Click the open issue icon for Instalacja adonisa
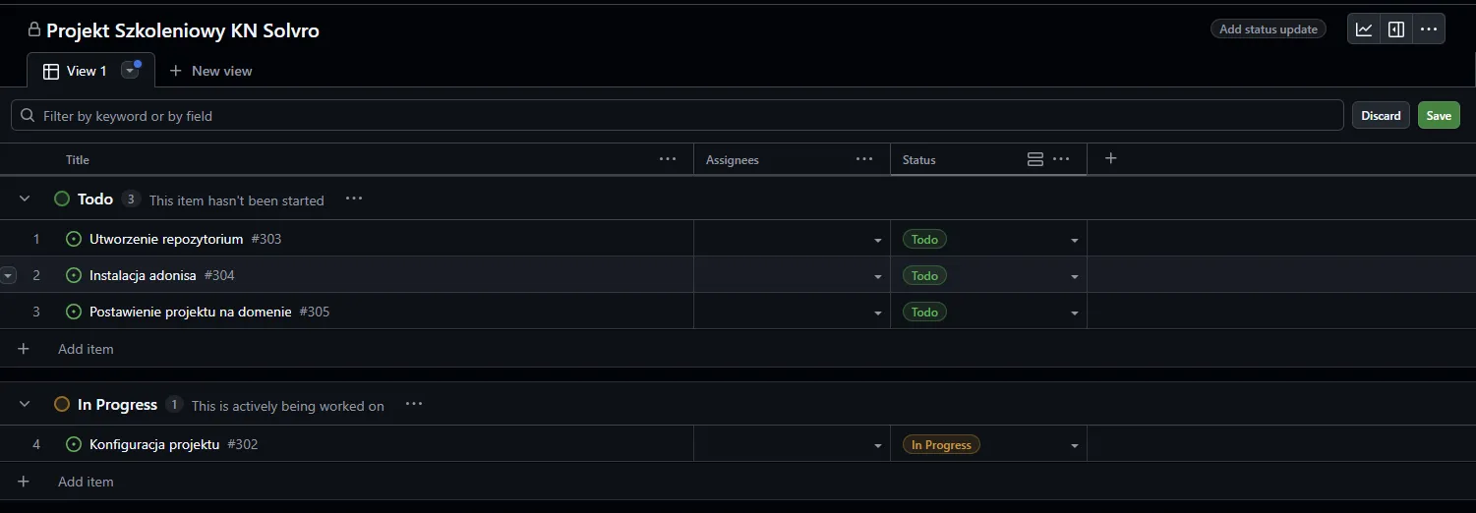Screen dimensions: 1476x513 pyautogui.click(x=74, y=276)
